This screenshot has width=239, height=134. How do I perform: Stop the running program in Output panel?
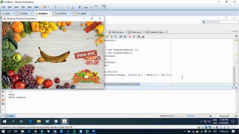point(3,100)
